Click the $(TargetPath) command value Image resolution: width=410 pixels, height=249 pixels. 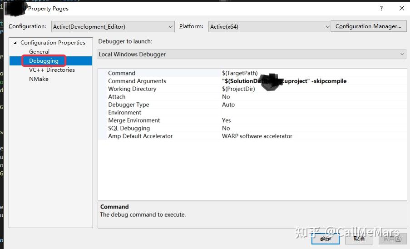240,73
